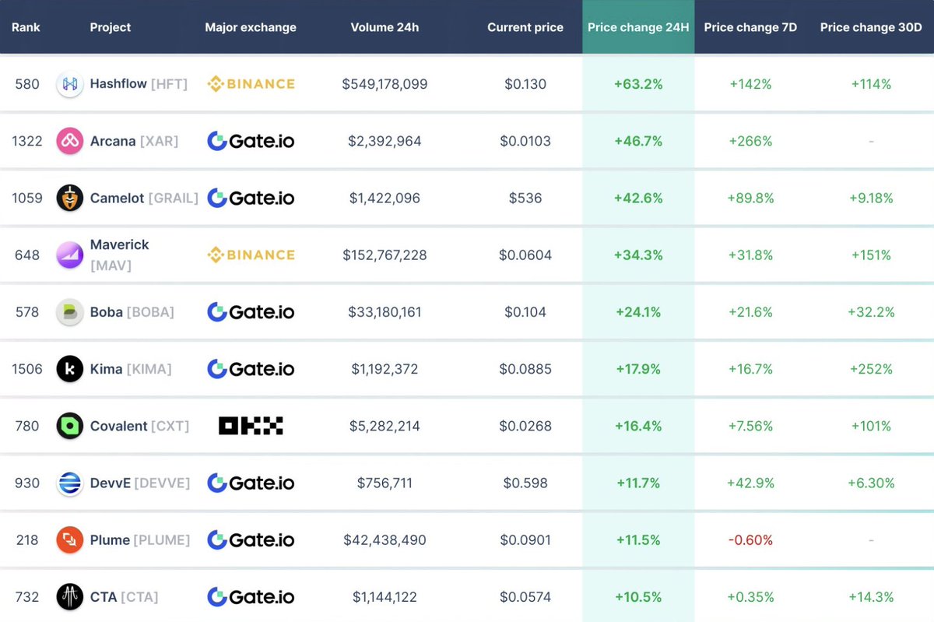
Task: Select the $0.0604 current price cell
Action: point(525,255)
